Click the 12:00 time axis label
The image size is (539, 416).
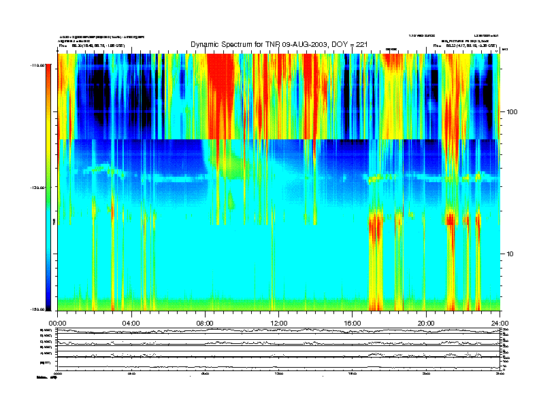pos(279,324)
